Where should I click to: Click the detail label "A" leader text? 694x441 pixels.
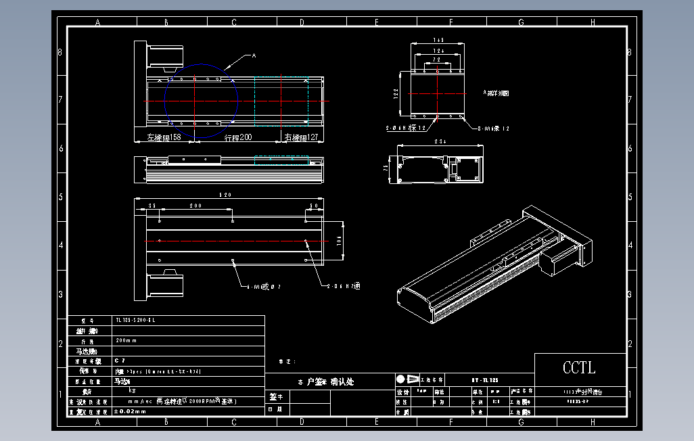click(x=254, y=55)
